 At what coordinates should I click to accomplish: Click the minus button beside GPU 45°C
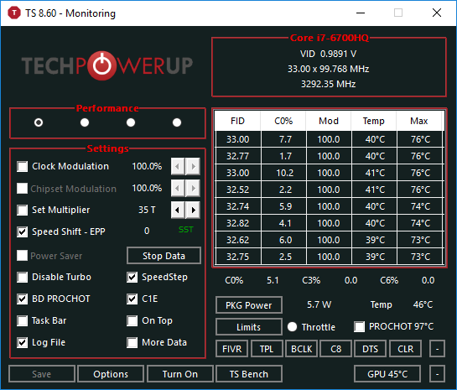point(437,374)
